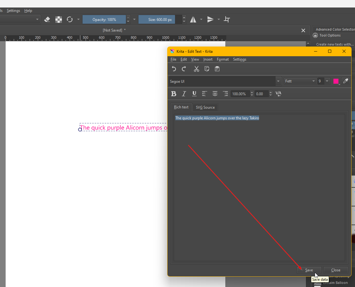Open the Format menu
The height and width of the screenshot is (287, 355).
click(x=222, y=59)
